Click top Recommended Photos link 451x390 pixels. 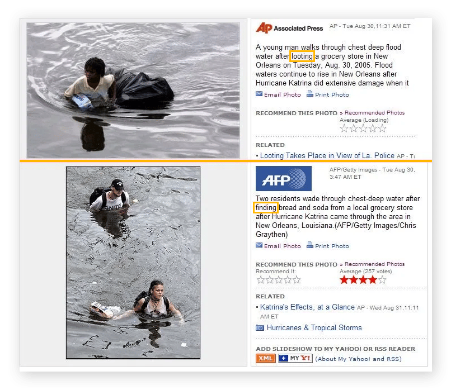click(x=374, y=112)
